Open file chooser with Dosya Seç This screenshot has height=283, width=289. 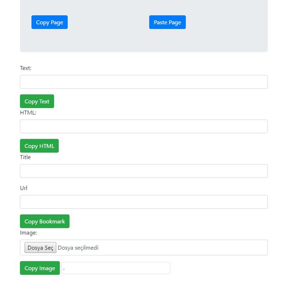40,248
